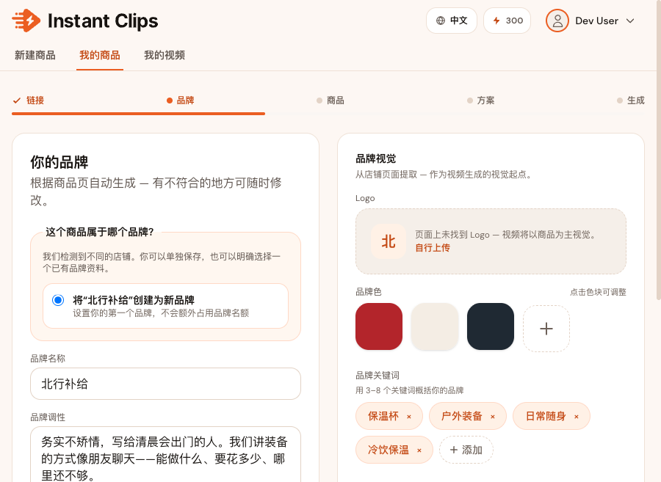Click the page vertical scrollbar
The image size is (661, 482).
coord(659,150)
